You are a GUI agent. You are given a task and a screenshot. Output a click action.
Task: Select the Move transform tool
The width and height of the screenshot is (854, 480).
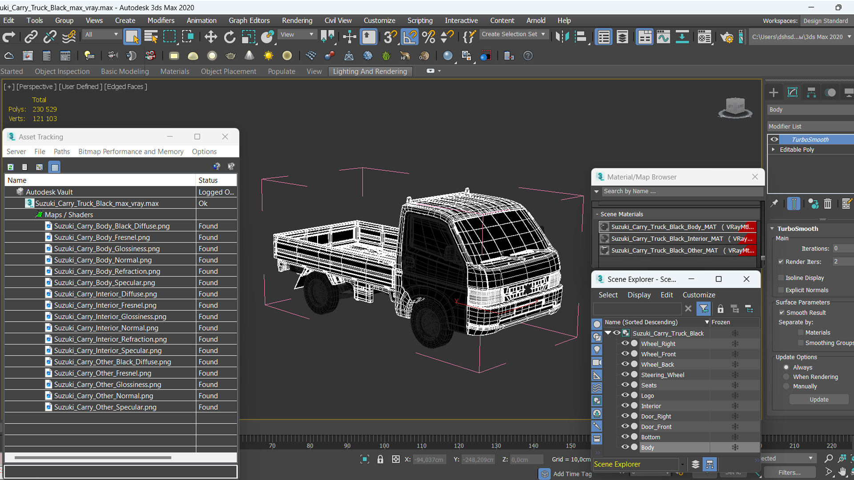pyautogui.click(x=210, y=37)
